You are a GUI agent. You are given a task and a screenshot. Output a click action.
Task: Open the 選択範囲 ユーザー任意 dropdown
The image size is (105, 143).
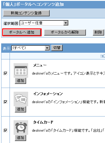coord(44,23)
